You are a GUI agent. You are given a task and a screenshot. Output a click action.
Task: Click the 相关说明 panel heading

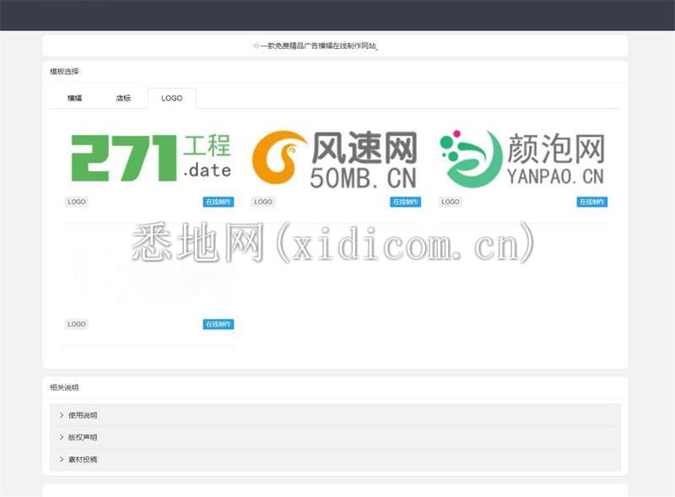[64, 387]
